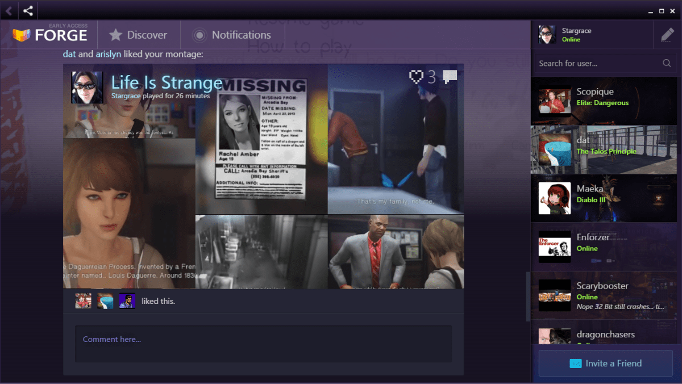The image size is (682, 384).
Task: Click into the Search for user field
Action: 597,64
